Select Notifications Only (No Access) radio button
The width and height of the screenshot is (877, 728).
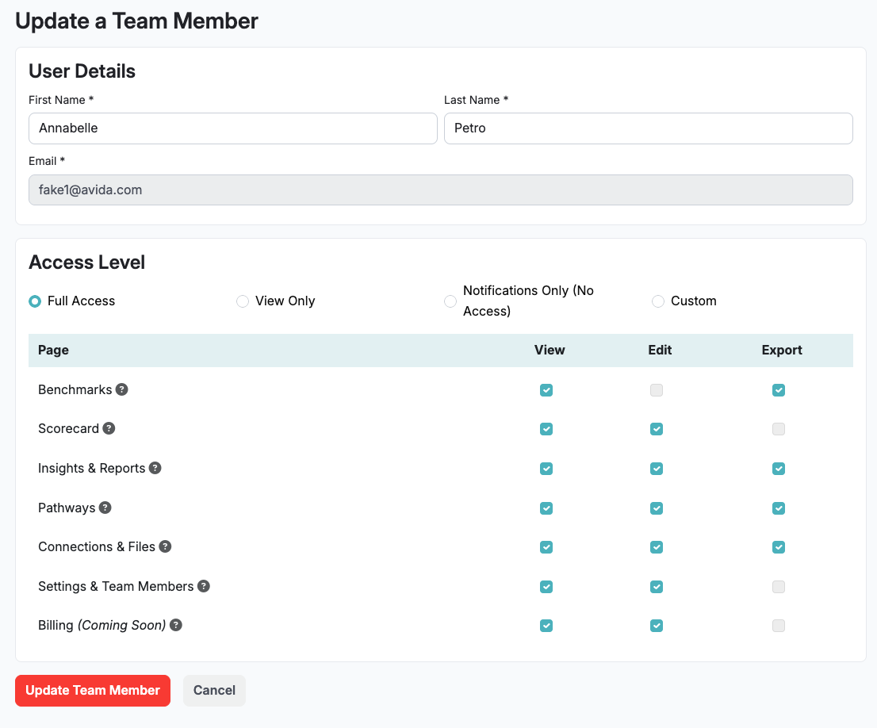point(450,301)
